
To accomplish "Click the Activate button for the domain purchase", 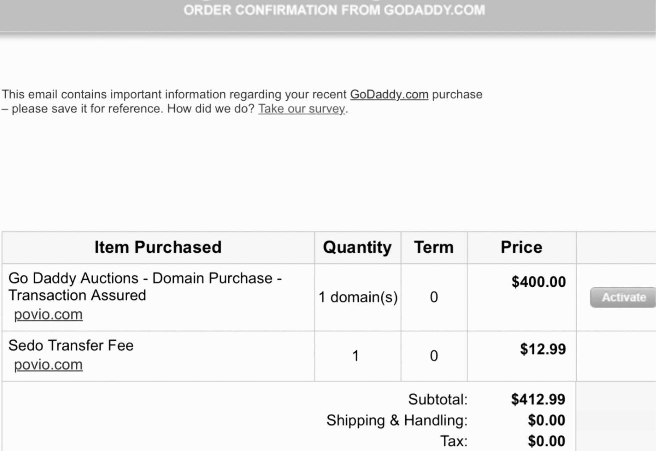I will [622, 298].
